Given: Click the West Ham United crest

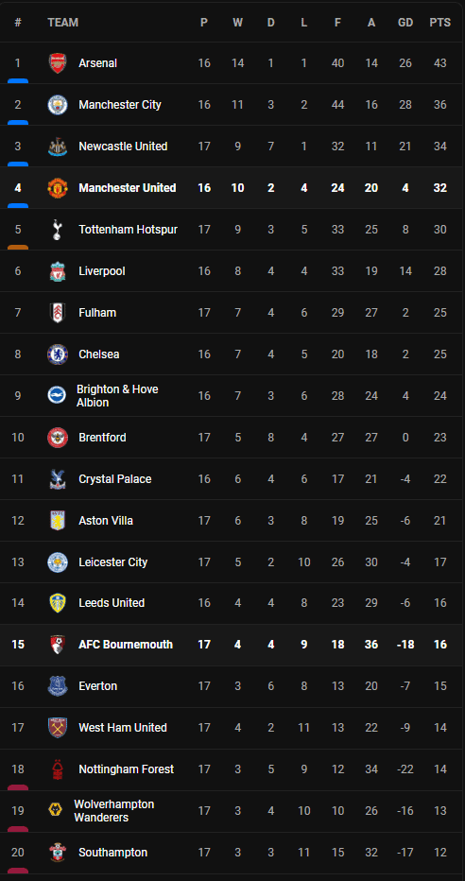Looking at the screenshot, I should pyautogui.click(x=58, y=727).
